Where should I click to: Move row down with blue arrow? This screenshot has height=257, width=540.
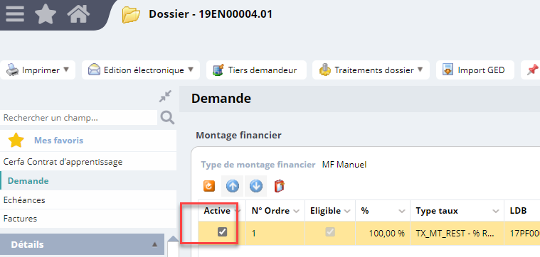point(256,186)
